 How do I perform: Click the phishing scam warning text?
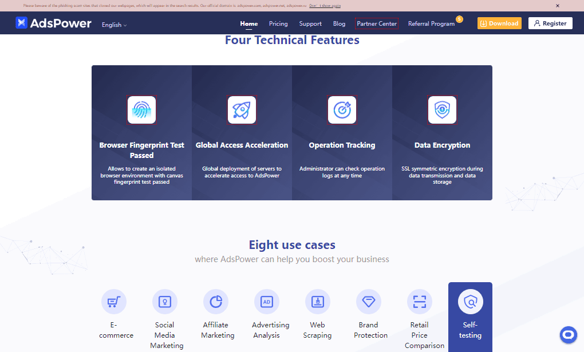(165, 6)
